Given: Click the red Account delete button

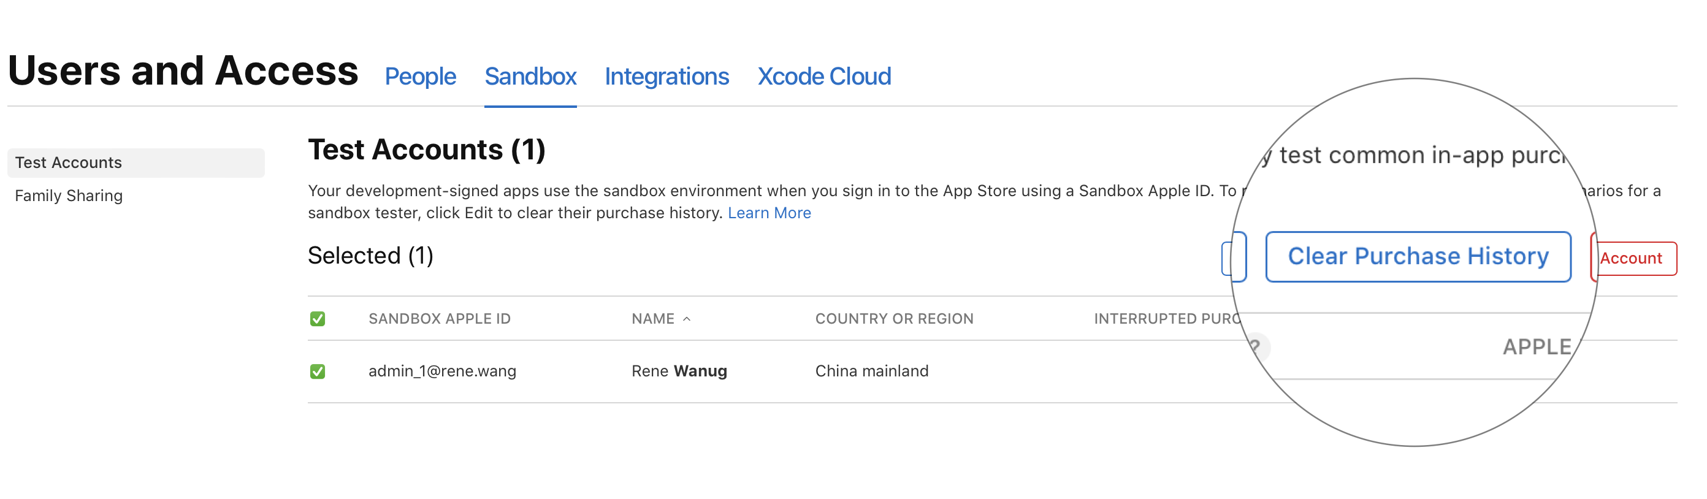Looking at the screenshot, I should [x=1633, y=259].
